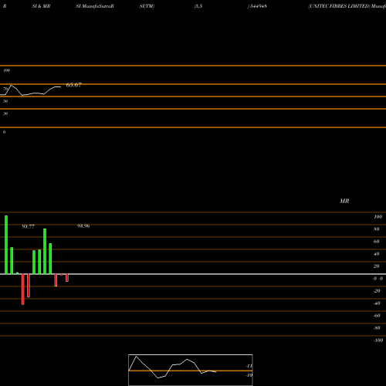Click the mini line chart thumbnail
The height and width of the screenshot is (386, 386).
191,370
